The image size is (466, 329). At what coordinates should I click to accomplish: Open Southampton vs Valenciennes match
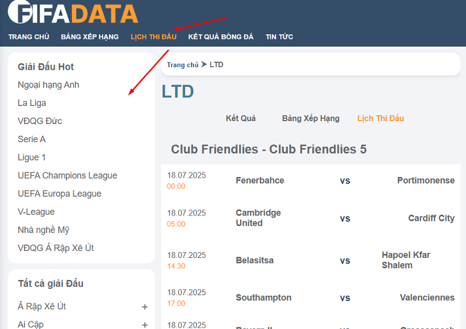tap(345, 298)
